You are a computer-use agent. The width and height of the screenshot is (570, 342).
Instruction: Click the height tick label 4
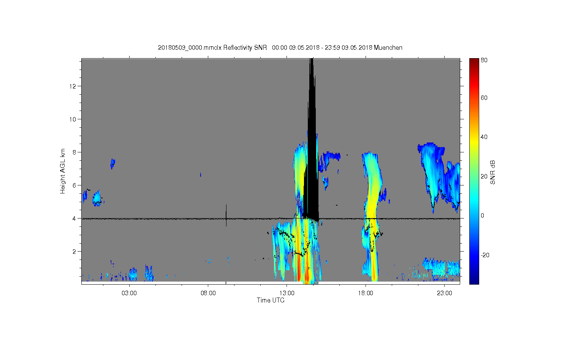[74, 218]
